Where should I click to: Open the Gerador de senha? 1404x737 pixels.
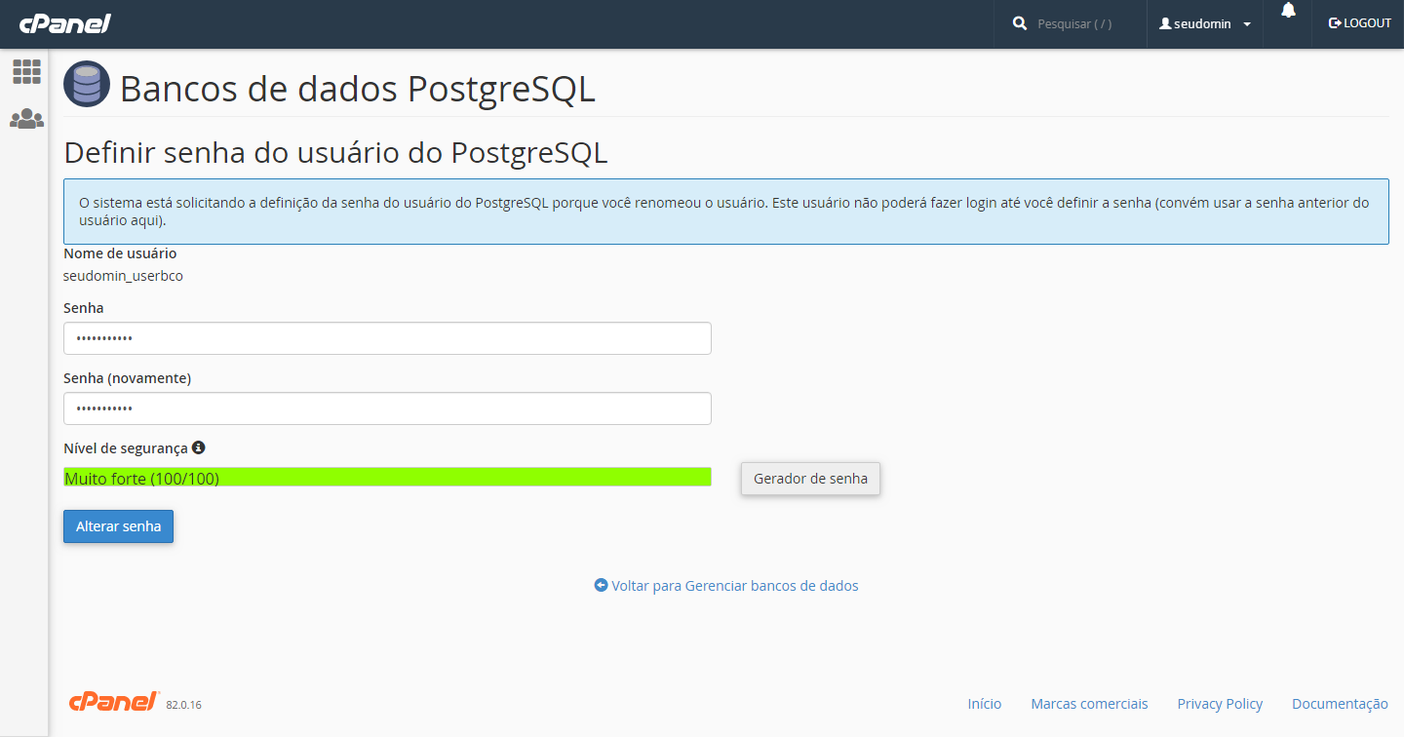pos(810,479)
